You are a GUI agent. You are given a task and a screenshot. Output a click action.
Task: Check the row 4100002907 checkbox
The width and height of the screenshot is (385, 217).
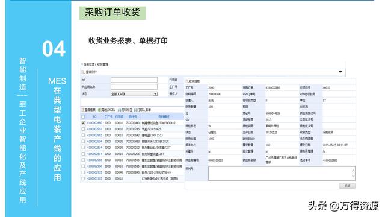pos(83,129)
